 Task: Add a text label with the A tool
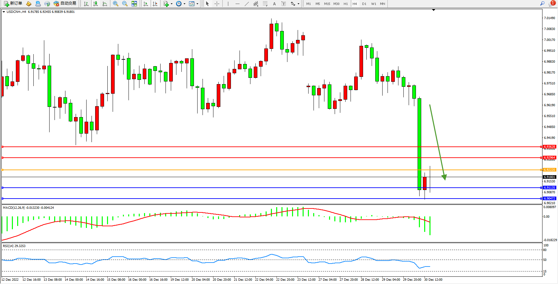click(x=274, y=4)
